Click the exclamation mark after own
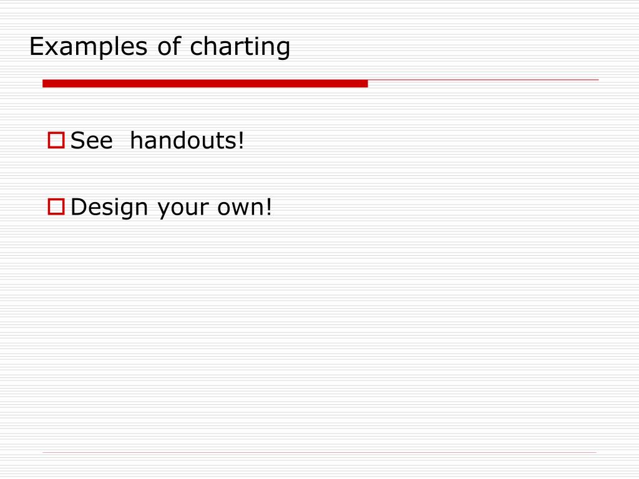The height and width of the screenshot is (479, 639). click(268, 207)
